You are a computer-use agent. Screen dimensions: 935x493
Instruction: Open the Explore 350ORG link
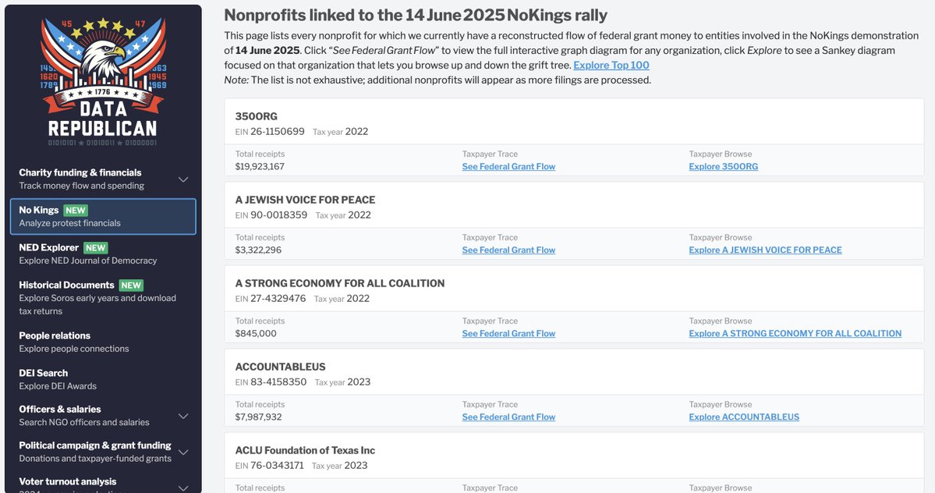[x=724, y=166]
